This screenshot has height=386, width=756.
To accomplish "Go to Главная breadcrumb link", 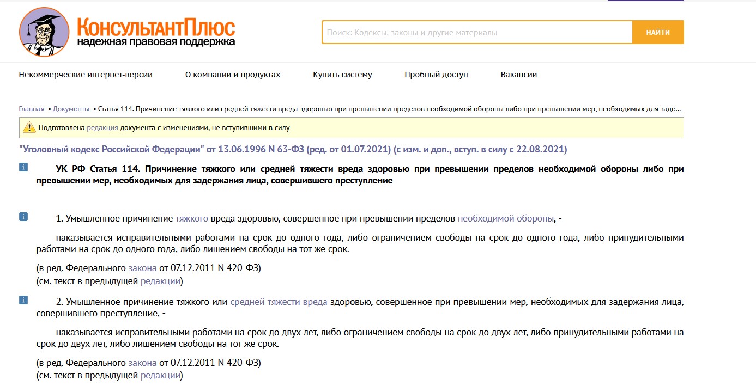I will [32, 109].
